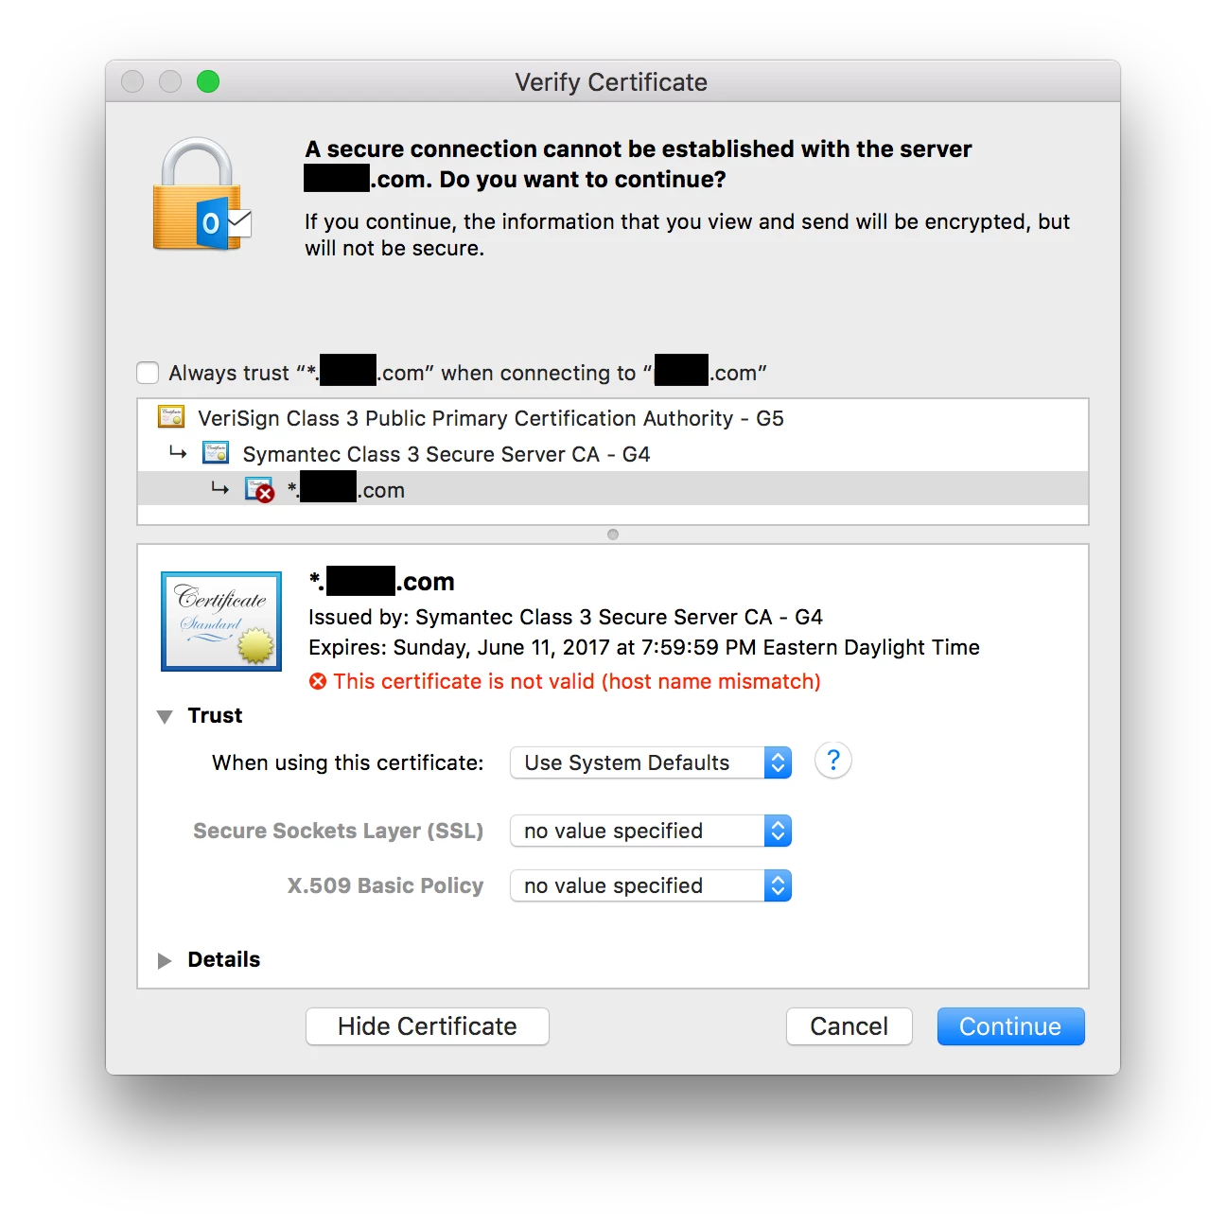
Task: Click the Trust section heading
Action: (216, 715)
